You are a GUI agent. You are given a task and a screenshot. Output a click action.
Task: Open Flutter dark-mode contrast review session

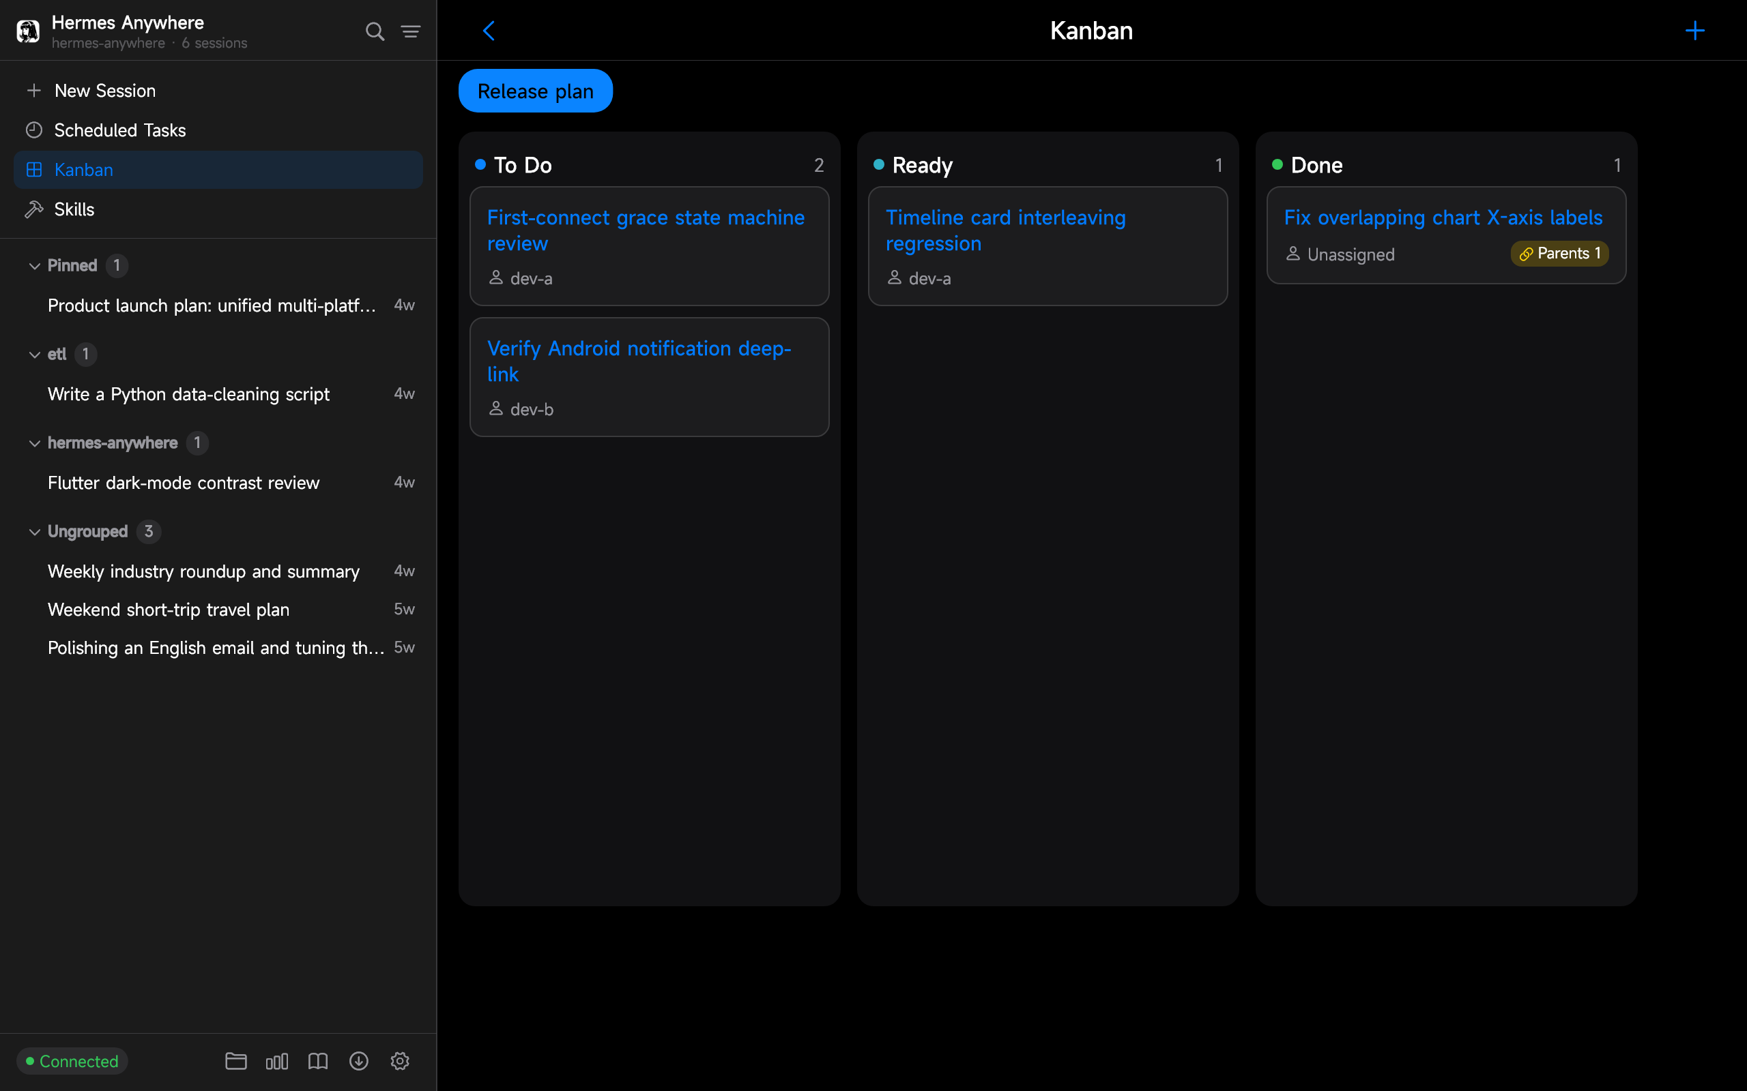click(218, 483)
